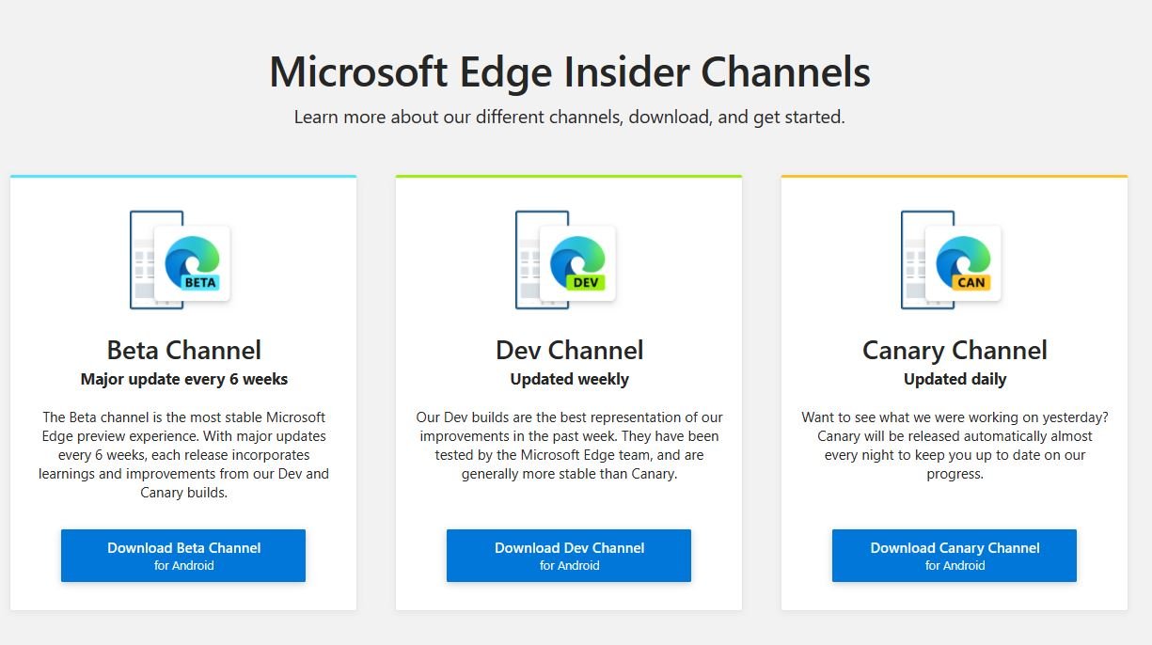Image resolution: width=1152 pixels, height=645 pixels.
Task: Click the "Learn more about our different channels" text
Action: tap(569, 118)
